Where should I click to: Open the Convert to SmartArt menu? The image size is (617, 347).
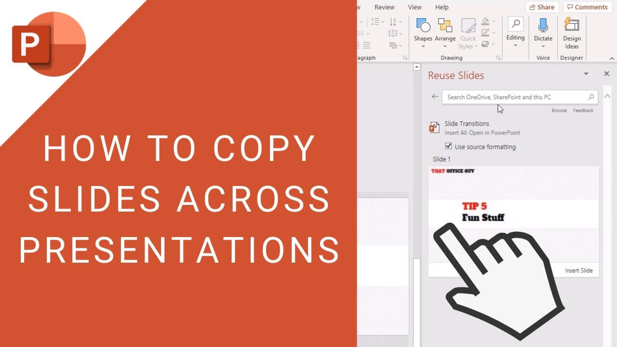(x=395, y=45)
